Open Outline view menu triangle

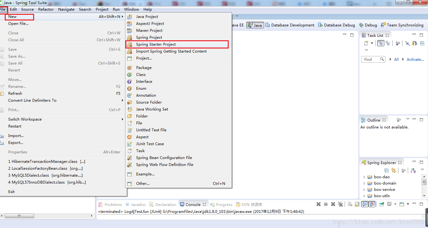click(407, 119)
